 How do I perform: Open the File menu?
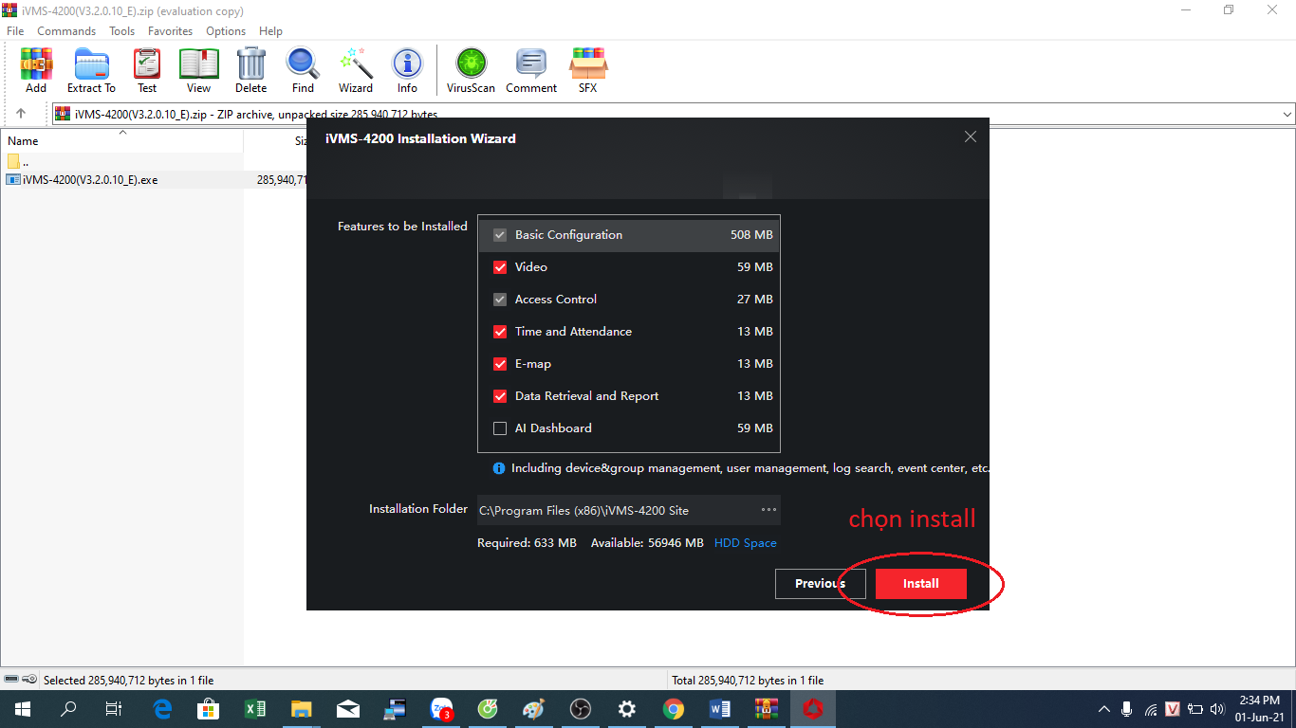[15, 31]
